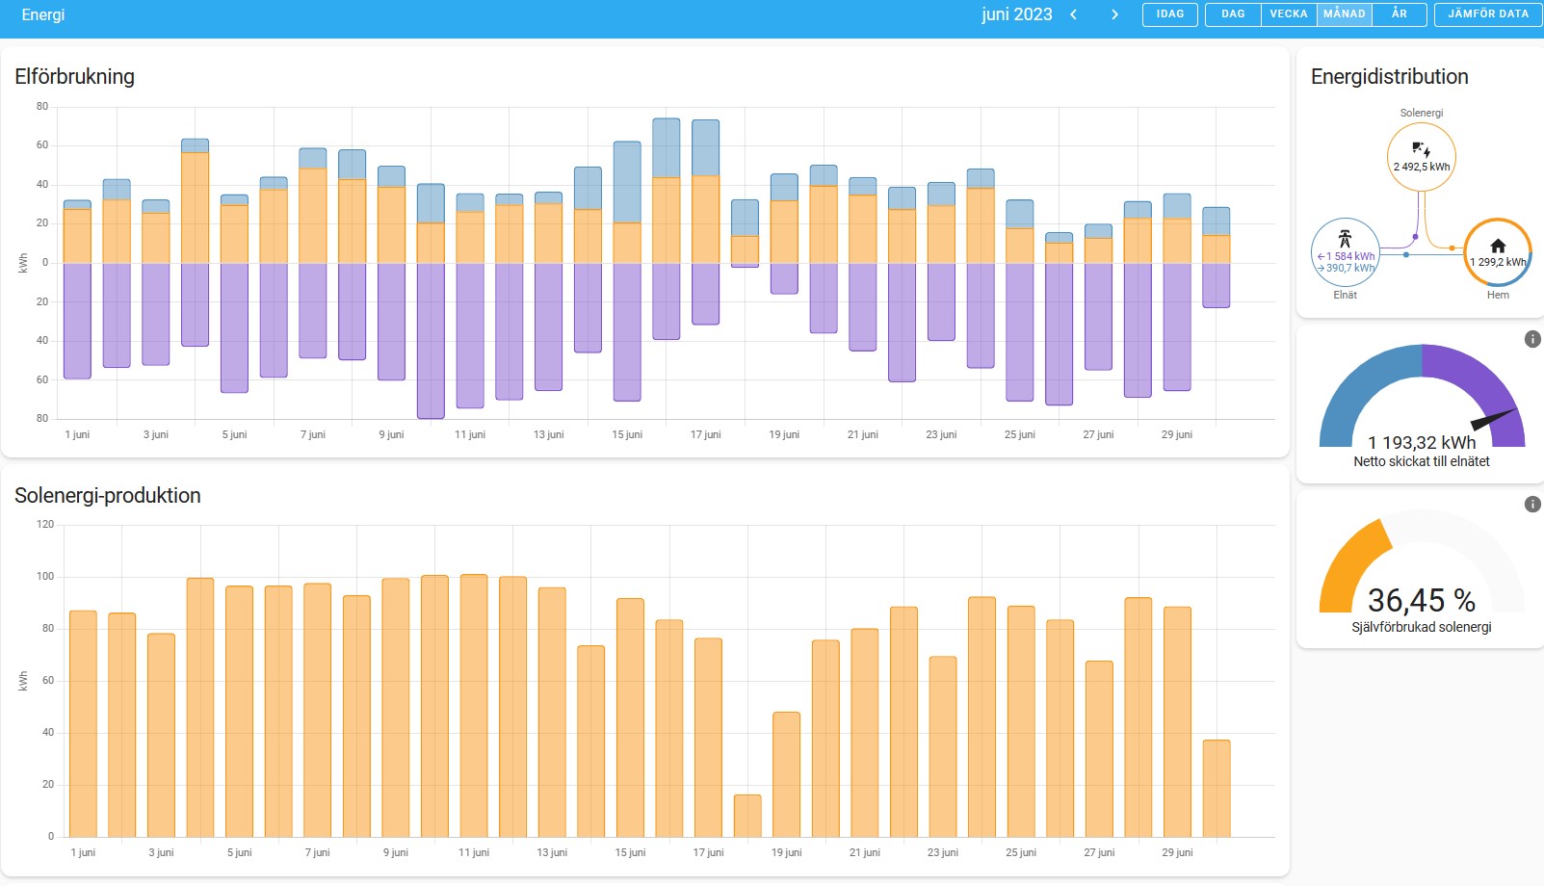The image size is (1544, 886).
Task: Go to previous month with left chevron
Action: [1073, 14]
